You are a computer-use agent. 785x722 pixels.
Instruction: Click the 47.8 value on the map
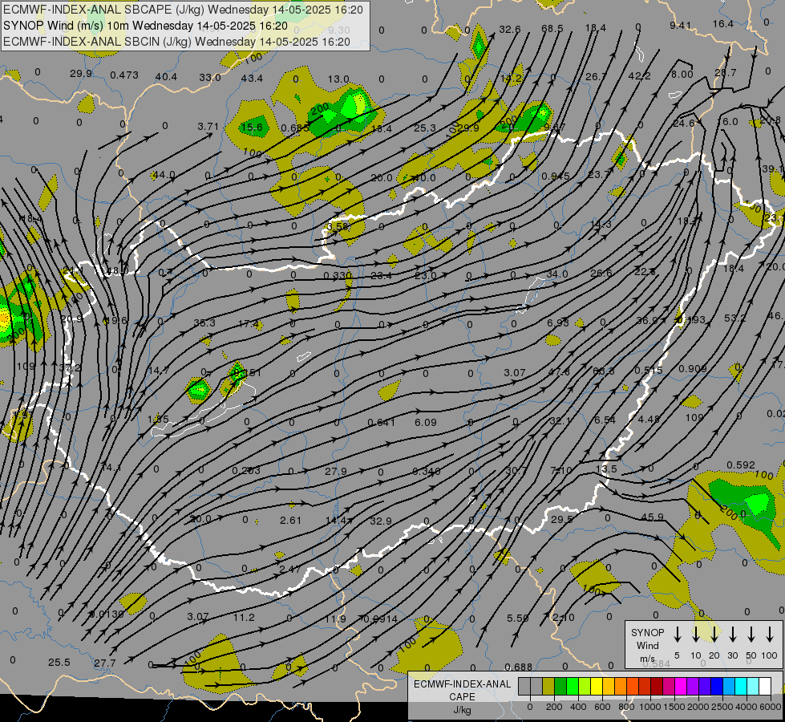coord(559,371)
